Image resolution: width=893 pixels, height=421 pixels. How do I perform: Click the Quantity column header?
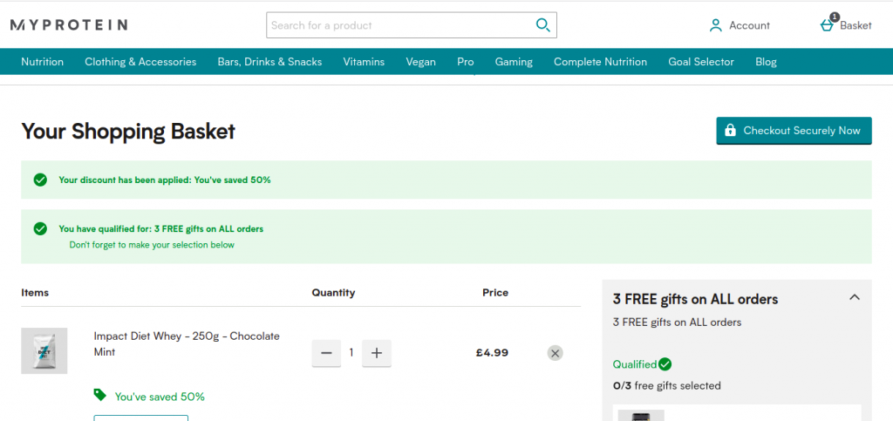point(333,293)
